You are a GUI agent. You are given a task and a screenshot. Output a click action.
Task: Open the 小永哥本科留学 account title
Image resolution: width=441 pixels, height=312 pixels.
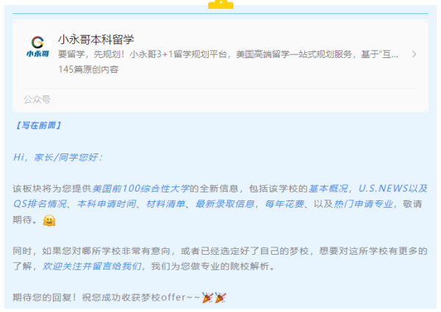pos(96,40)
